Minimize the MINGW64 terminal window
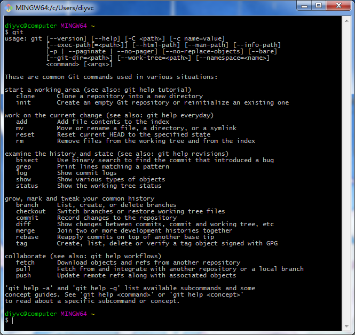Screen dimensions: 355x335 (x=304, y=6)
